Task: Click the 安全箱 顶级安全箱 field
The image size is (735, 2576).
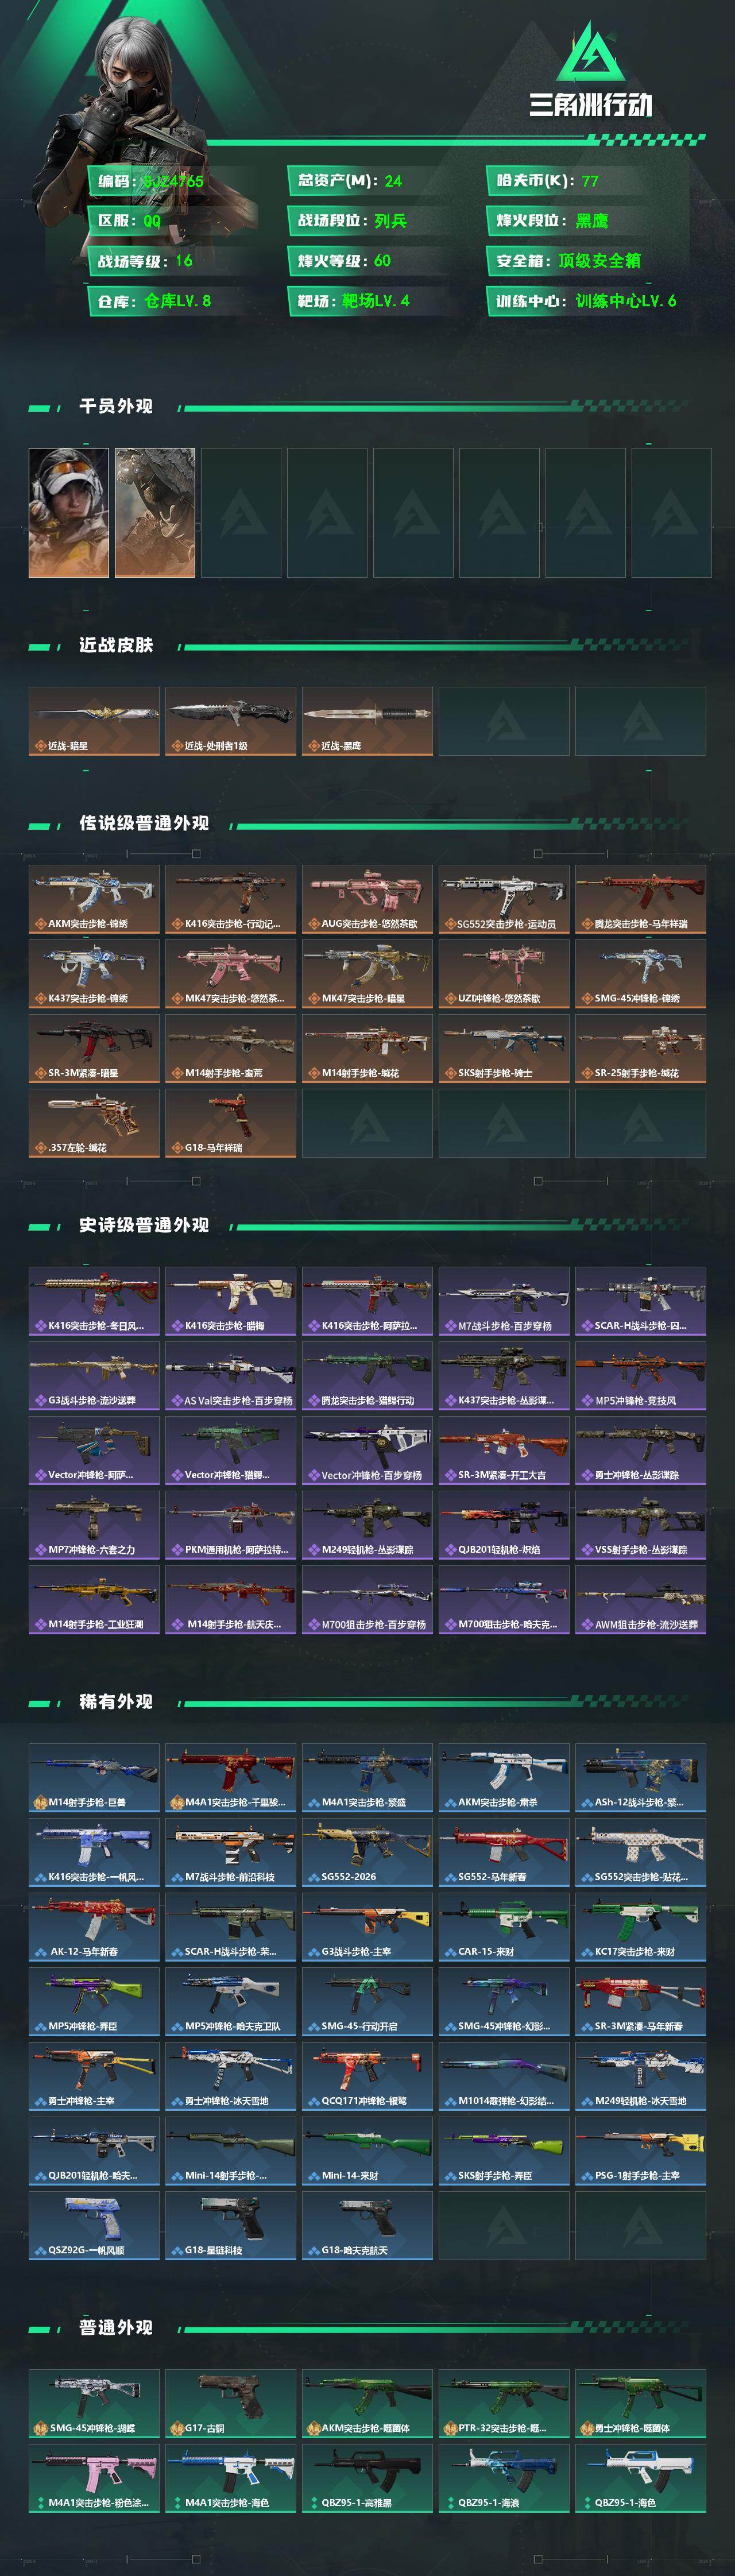Action: 586,261
